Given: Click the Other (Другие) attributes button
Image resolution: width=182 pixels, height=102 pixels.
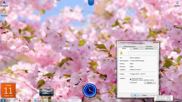Looking at the screenshot, I should point(150,83).
